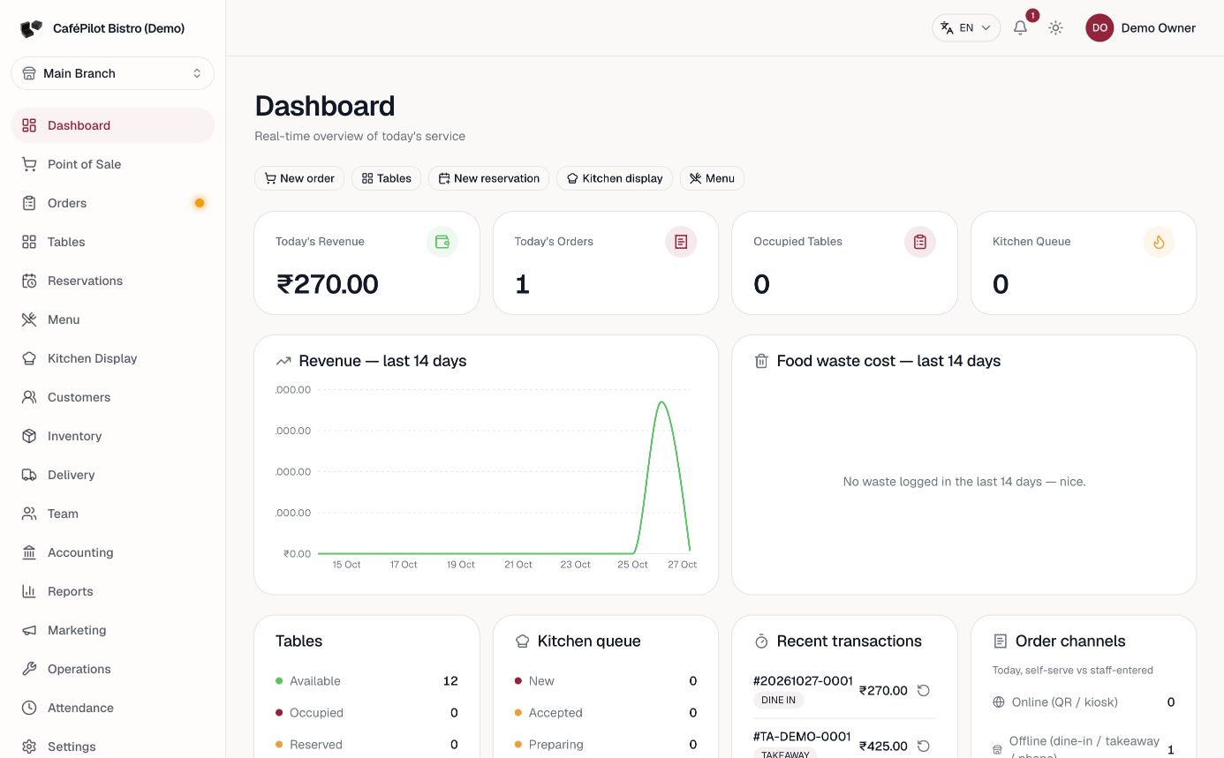Click the Kitchen queue chef hat icon
Viewport: 1224px width, 758px height.
tap(522, 642)
